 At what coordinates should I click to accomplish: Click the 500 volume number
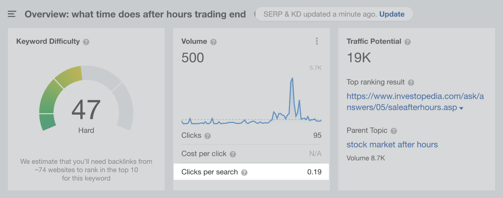192,58
